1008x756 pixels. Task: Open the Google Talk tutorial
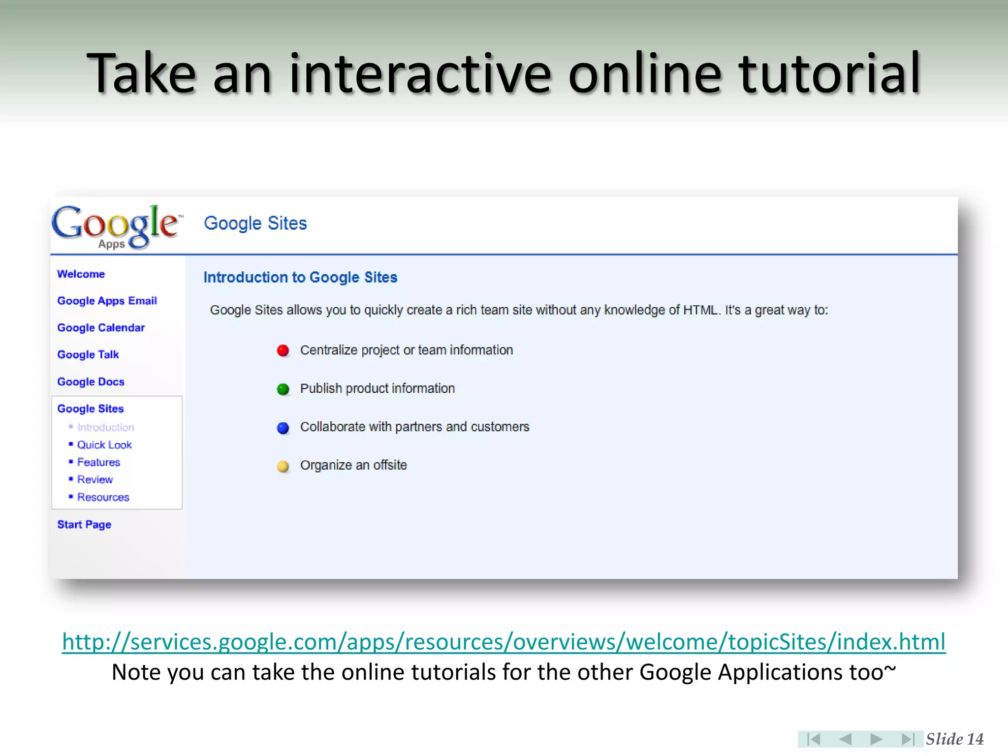coord(88,354)
